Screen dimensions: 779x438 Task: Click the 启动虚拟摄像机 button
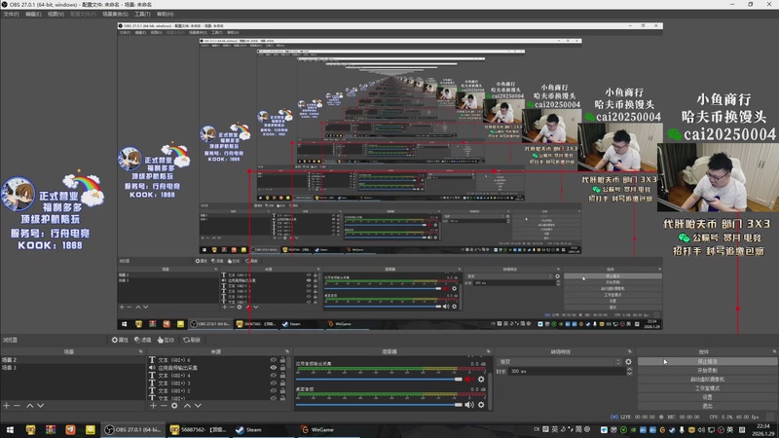pos(708,380)
